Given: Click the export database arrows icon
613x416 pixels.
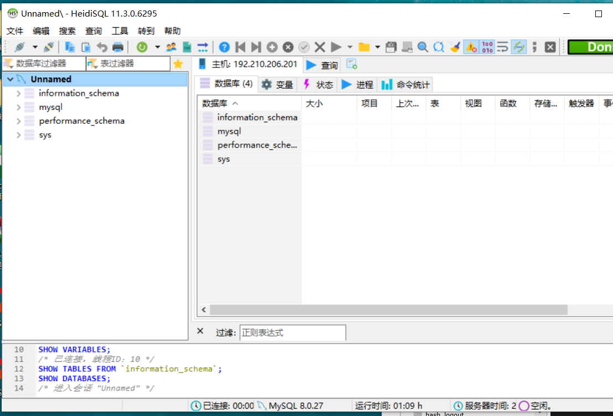Looking at the screenshot, I should pyautogui.click(x=203, y=47).
